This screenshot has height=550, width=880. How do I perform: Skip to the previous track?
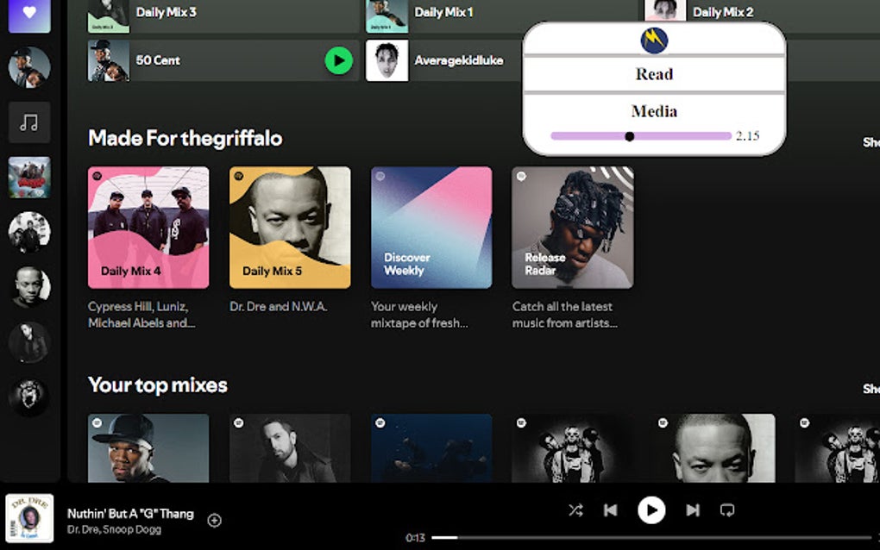click(x=610, y=510)
